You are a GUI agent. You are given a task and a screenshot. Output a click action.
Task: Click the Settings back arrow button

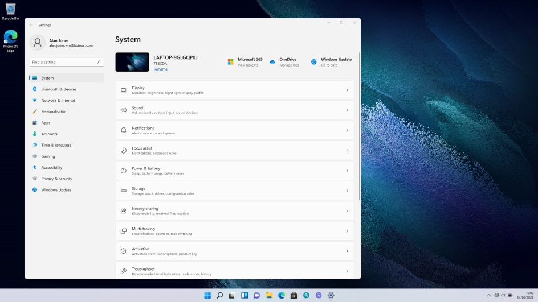(x=31, y=25)
